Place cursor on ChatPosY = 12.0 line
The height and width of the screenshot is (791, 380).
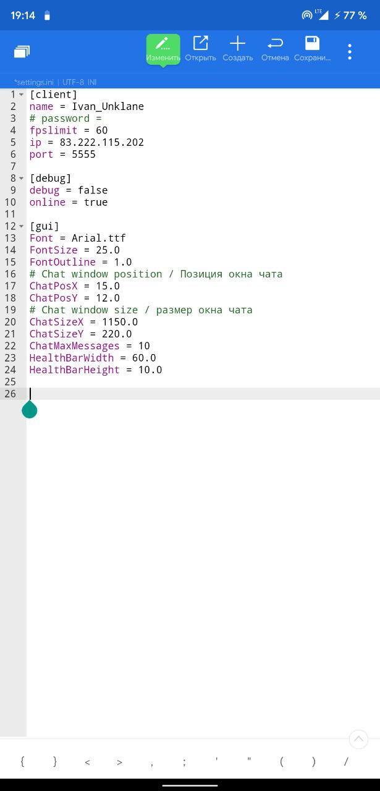pos(75,298)
